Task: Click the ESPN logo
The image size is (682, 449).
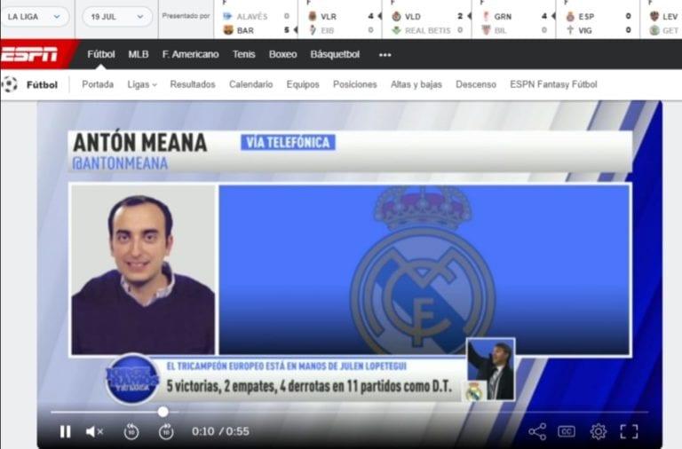Action: pos(29,54)
